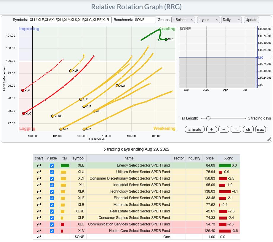Viewport: 273px width, 242px height.
Task: Sort table by industry column
Action: pos(194,158)
